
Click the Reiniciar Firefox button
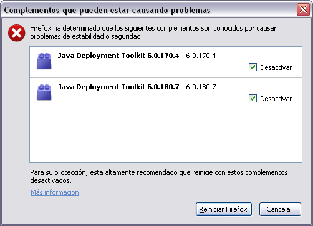(x=224, y=209)
